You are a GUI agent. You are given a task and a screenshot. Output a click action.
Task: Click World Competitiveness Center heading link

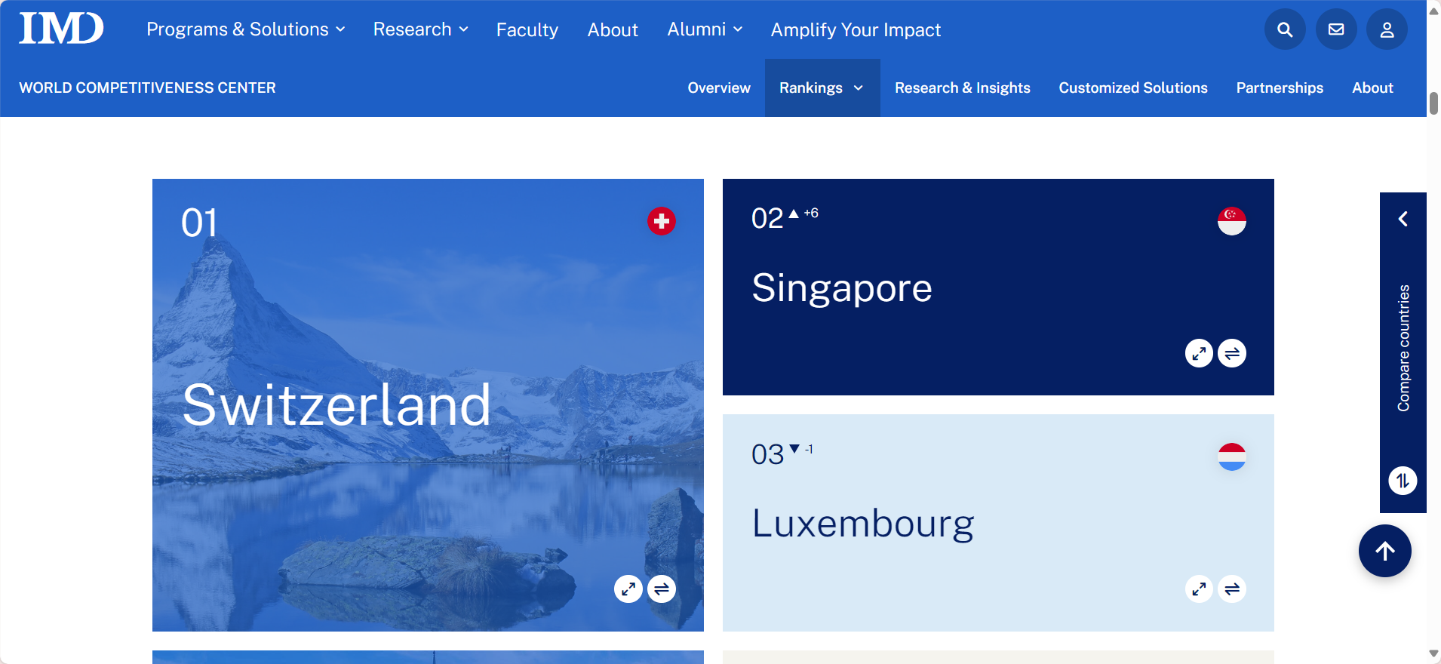tap(147, 88)
